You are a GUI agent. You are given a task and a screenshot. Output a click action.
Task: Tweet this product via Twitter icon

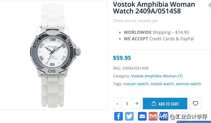tap(129, 116)
